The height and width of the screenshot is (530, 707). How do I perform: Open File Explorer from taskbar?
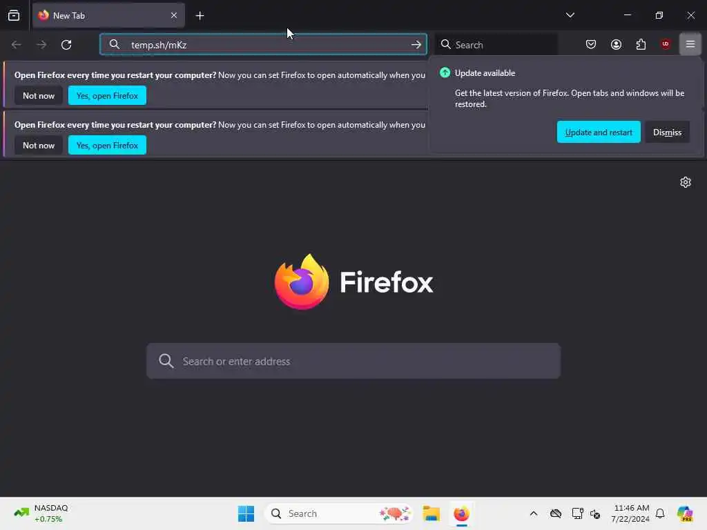pos(431,513)
